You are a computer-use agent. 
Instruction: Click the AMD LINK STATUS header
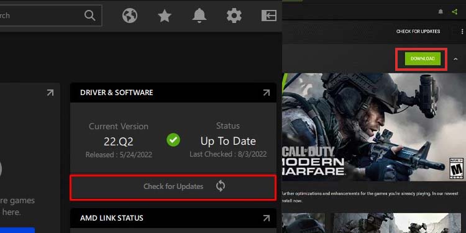pos(112,218)
